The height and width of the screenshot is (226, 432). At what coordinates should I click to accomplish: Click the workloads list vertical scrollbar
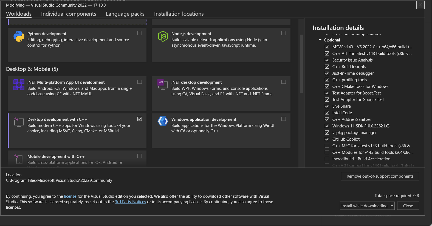[301, 63]
